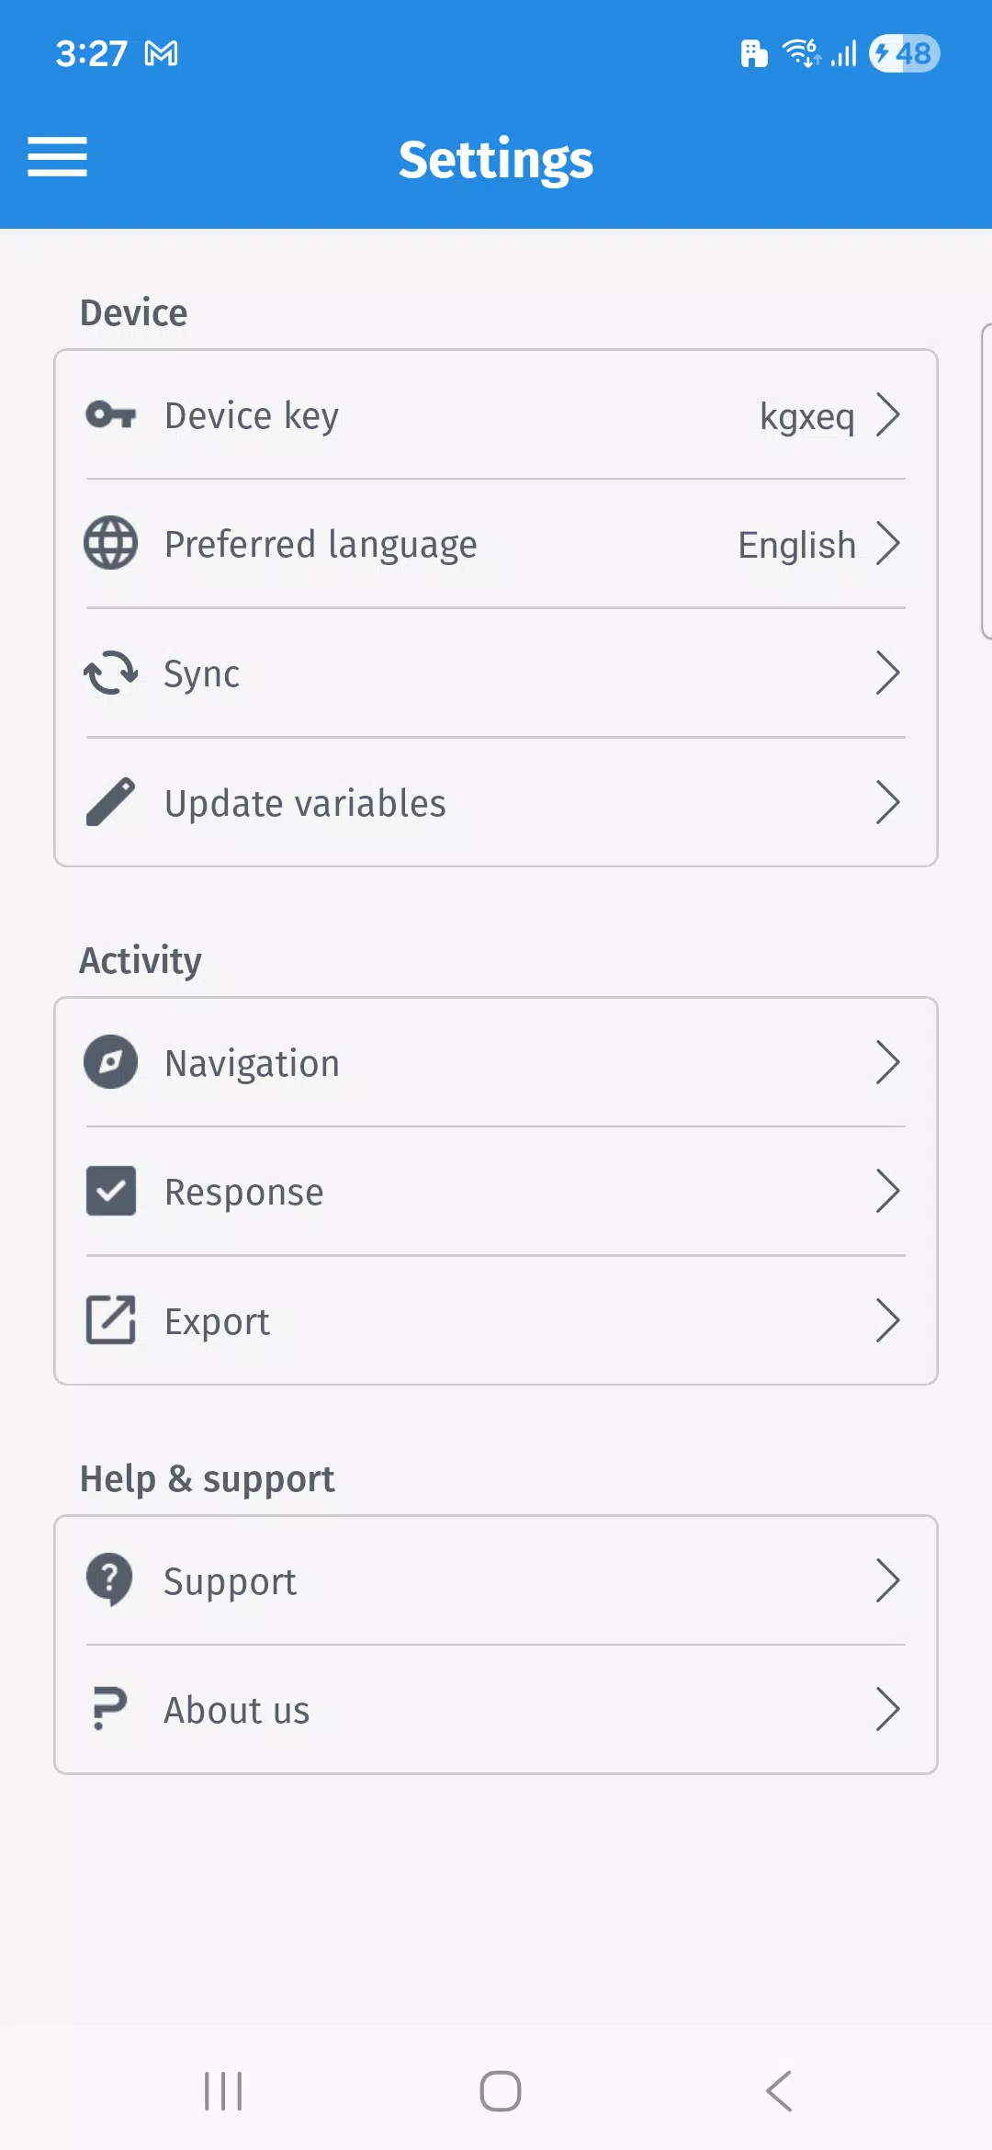992x2150 pixels.
Task: Tap Android back navigation button
Action: (779, 2091)
